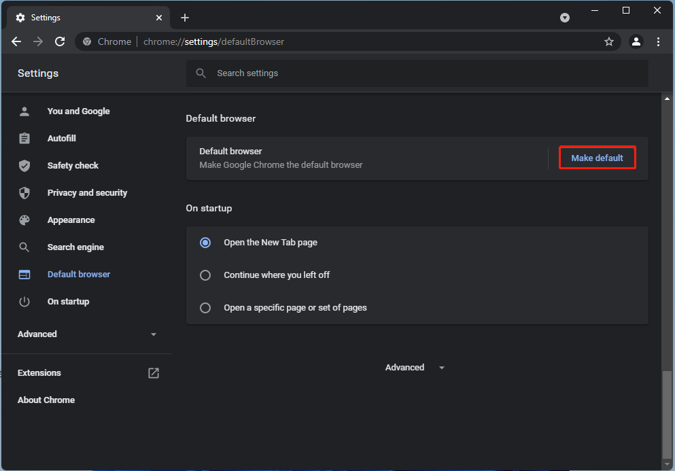Click the On startup power icon
Image resolution: width=675 pixels, height=471 pixels.
(x=24, y=301)
